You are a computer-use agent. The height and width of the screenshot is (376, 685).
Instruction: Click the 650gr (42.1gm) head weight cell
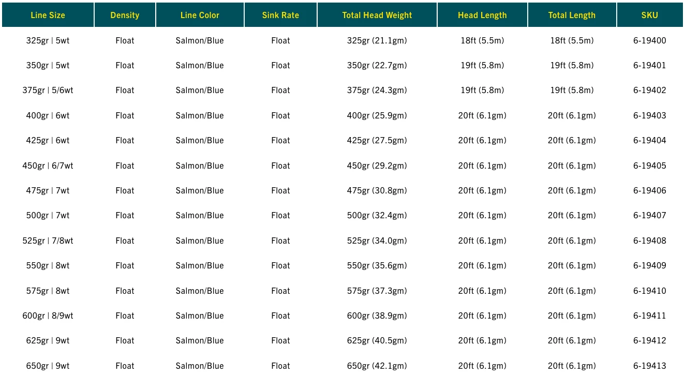(x=377, y=366)
